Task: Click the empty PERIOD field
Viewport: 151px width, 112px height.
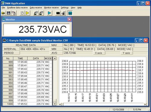Action: pos(34,53)
